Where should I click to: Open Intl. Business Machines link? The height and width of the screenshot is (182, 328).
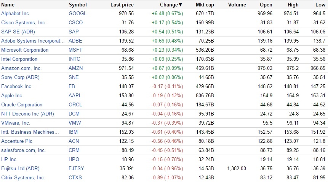click(x=30, y=132)
